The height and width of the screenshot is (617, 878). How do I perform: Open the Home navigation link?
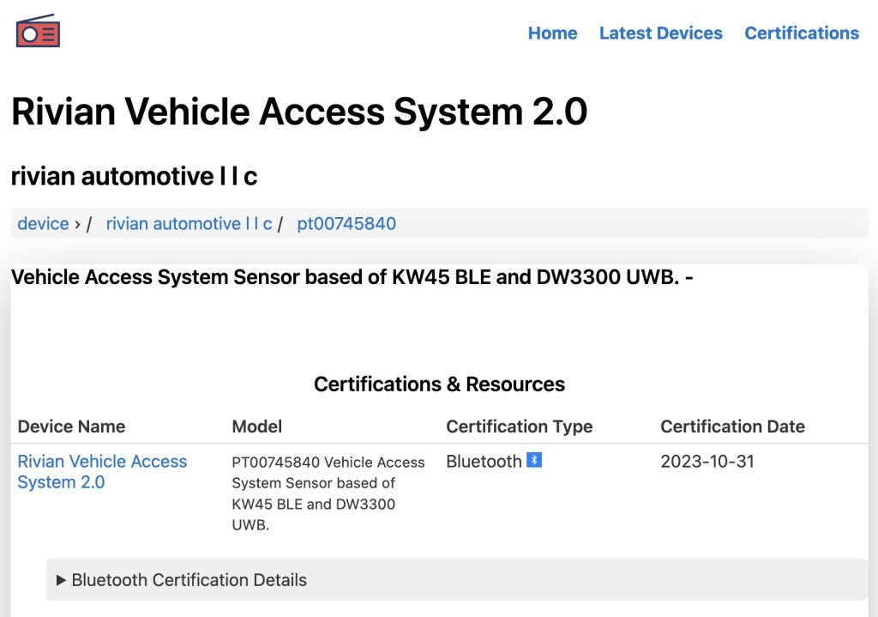coord(552,33)
